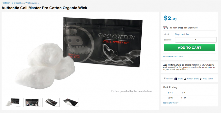Click the free shipping truck icon
Screen dimensions: 221x113
point(165,28)
